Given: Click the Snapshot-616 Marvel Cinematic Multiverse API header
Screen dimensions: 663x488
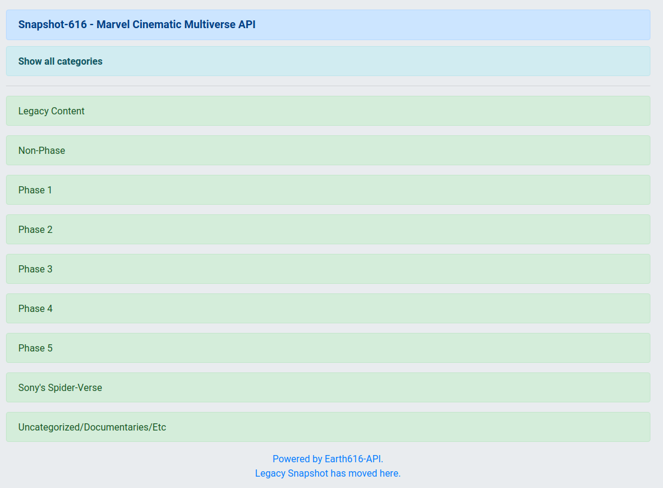Looking at the screenshot, I should pos(328,25).
